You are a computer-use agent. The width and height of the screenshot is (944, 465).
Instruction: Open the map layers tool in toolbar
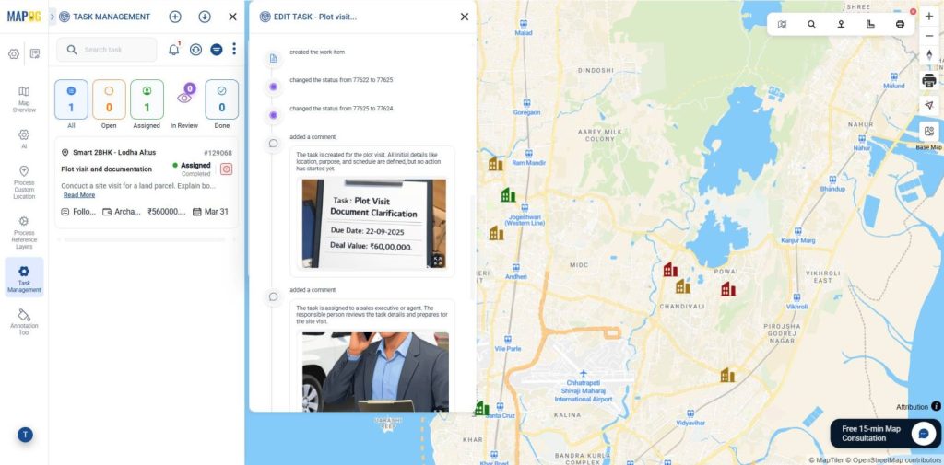tap(782, 24)
